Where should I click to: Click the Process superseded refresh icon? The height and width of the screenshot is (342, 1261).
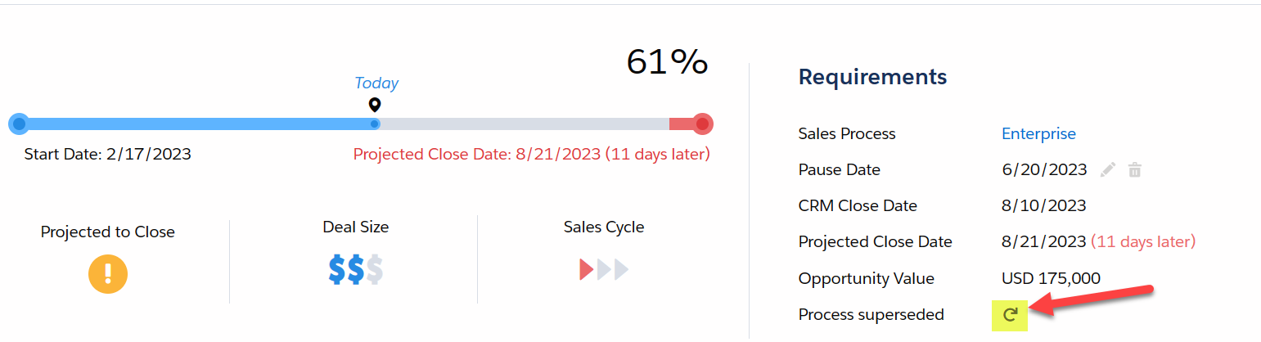[x=1010, y=315]
